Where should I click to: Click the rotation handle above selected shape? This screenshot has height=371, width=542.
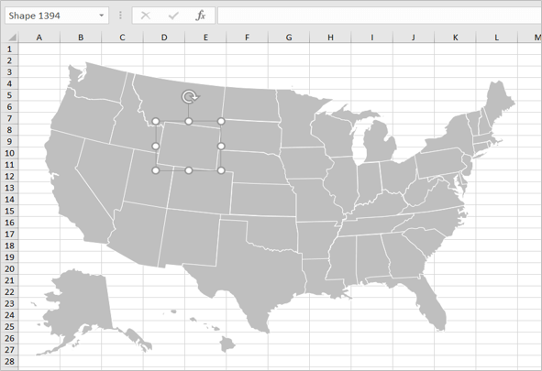tap(189, 97)
